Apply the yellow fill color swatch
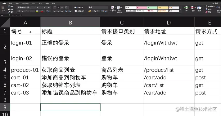The height and width of the screenshot is (116, 221). click(37, 11)
